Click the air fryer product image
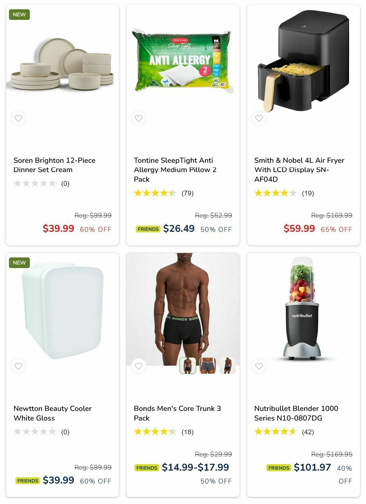Image resolution: width=366 pixels, height=504 pixels. tap(303, 61)
